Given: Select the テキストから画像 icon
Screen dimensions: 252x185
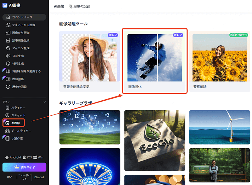Looking at the screenshot, I should point(8,25).
